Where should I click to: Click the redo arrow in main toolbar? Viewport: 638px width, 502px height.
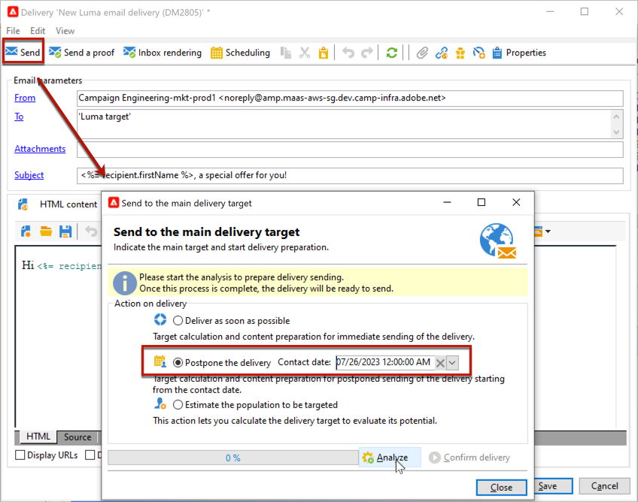click(x=367, y=53)
